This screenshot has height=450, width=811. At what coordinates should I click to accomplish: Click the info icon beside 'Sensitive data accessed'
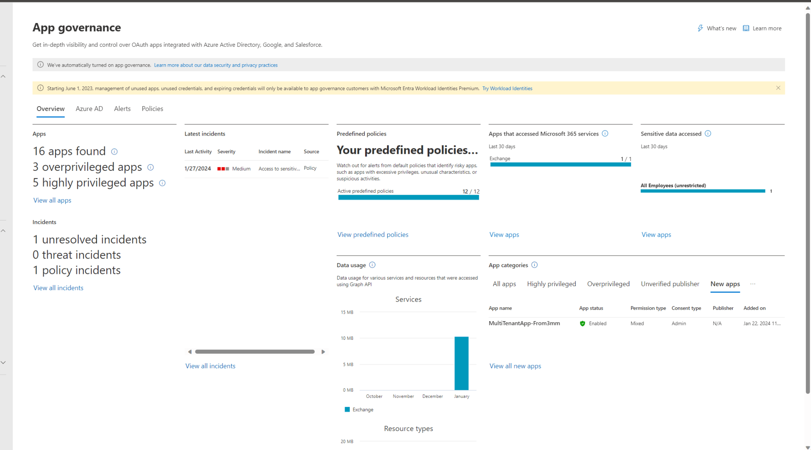click(708, 134)
